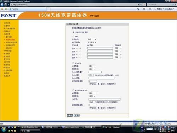Open the wireless MAC address filtering sub-item
177x133 pixels.
click(x=11, y=43)
